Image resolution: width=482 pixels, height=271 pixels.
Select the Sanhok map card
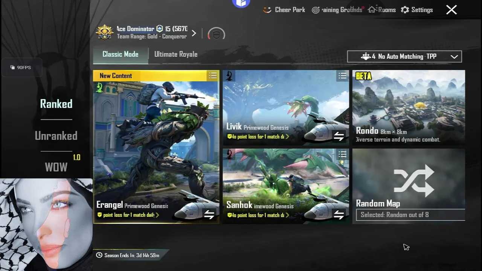tap(286, 186)
